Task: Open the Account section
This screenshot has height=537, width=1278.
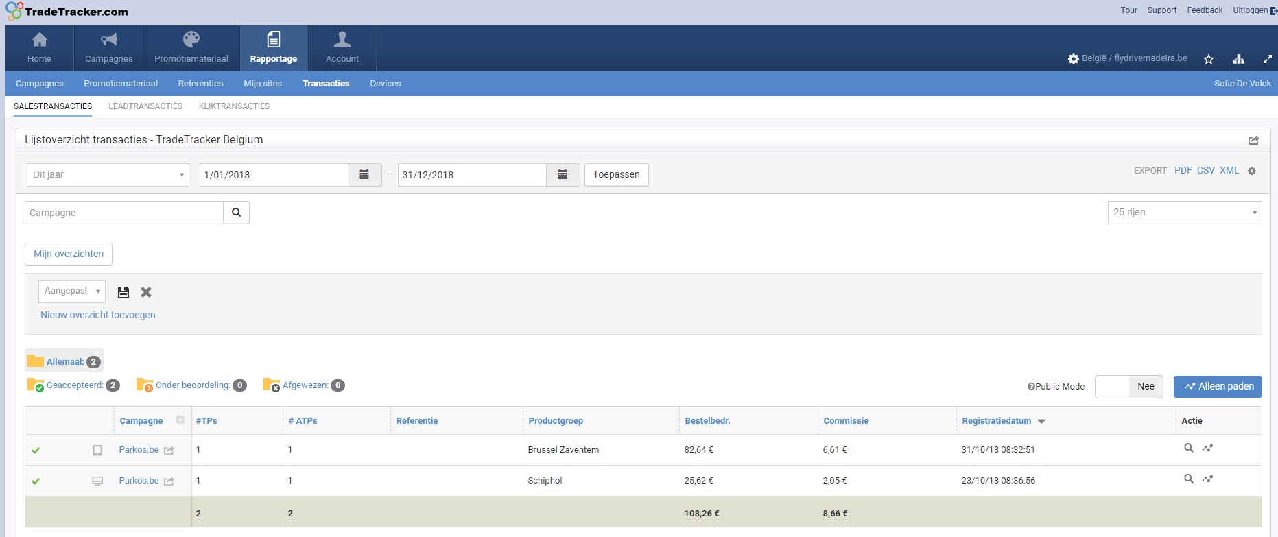Action: 342,48
